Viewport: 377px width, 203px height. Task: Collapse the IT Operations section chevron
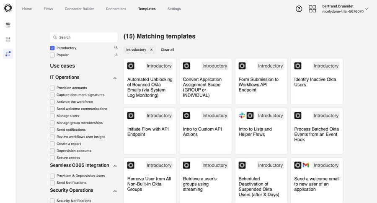115,78
